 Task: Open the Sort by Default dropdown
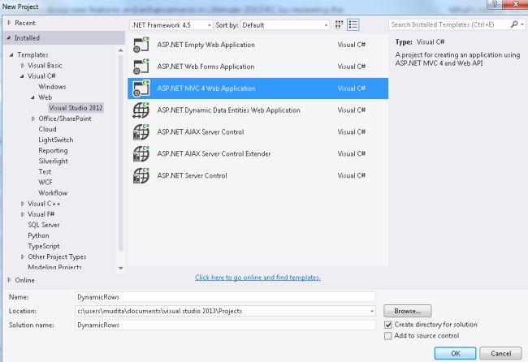click(285, 25)
